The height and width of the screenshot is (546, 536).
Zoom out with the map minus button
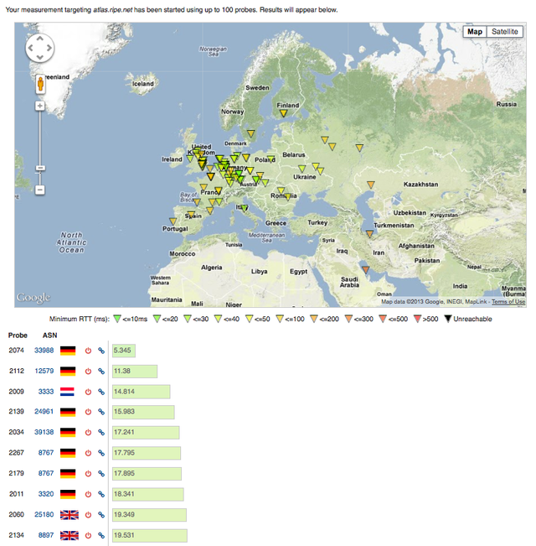click(40, 190)
